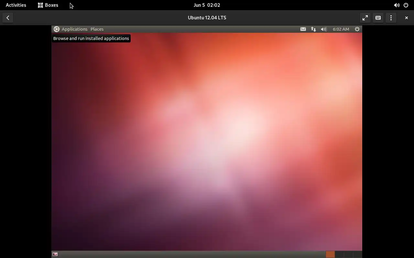Viewport: 414px width, 258px height.
Task: Open the guest sound volume indicator
Action: click(324, 29)
